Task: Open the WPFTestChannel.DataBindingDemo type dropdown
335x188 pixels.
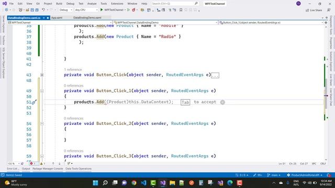Action: click(x=165, y=22)
